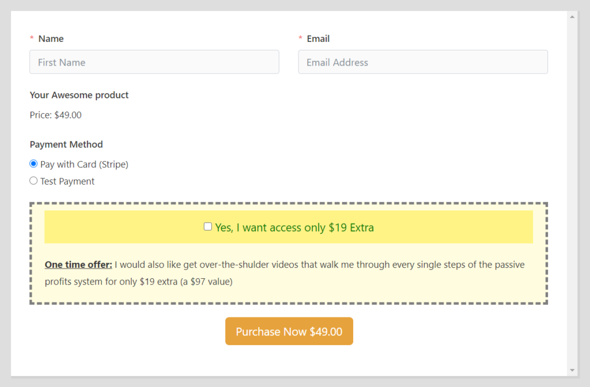
Task: Click the dashed border of the offer box
Action: [x=289, y=203]
